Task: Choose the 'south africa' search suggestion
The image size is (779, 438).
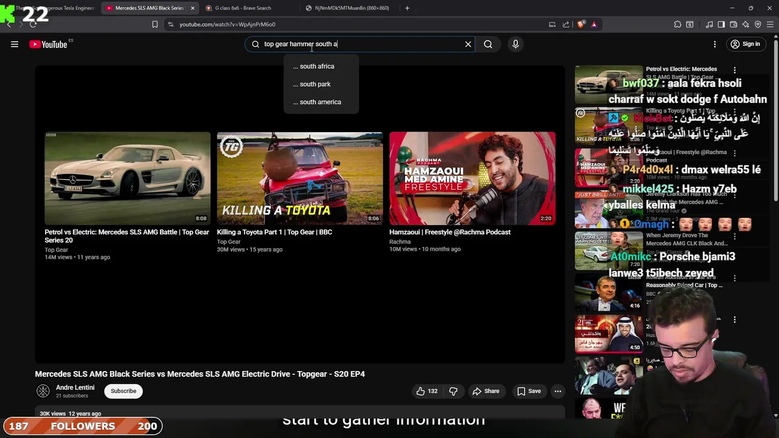Action: pos(321,66)
